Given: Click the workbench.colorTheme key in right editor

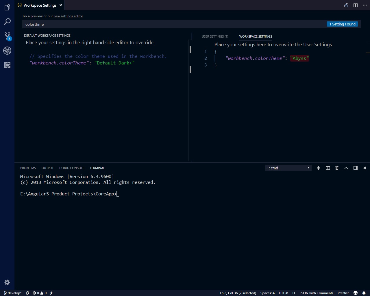Looking at the screenshot, I should tap(255, 58).
